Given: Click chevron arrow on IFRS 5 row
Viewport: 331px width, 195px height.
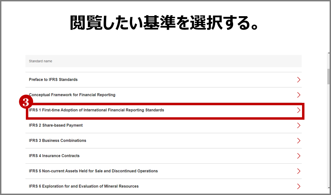Looking at the screenshot, I should [x=299, y=171].
